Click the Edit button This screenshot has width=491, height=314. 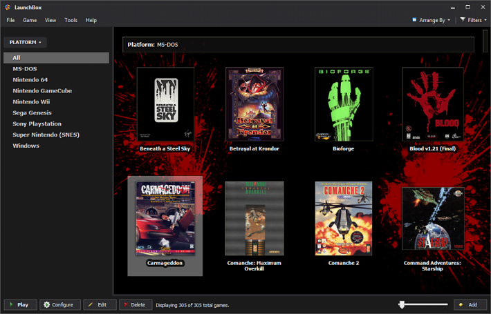tap(100, 304)
